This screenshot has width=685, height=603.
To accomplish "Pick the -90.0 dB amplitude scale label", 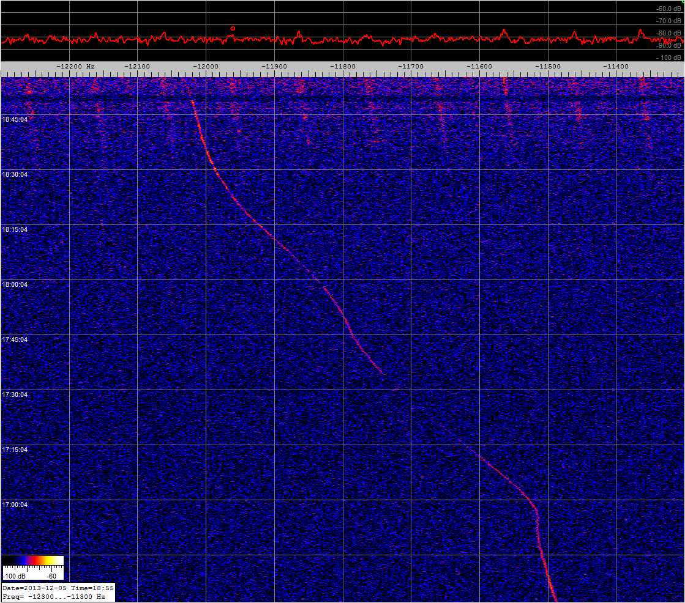I will [x=664, y=46].
